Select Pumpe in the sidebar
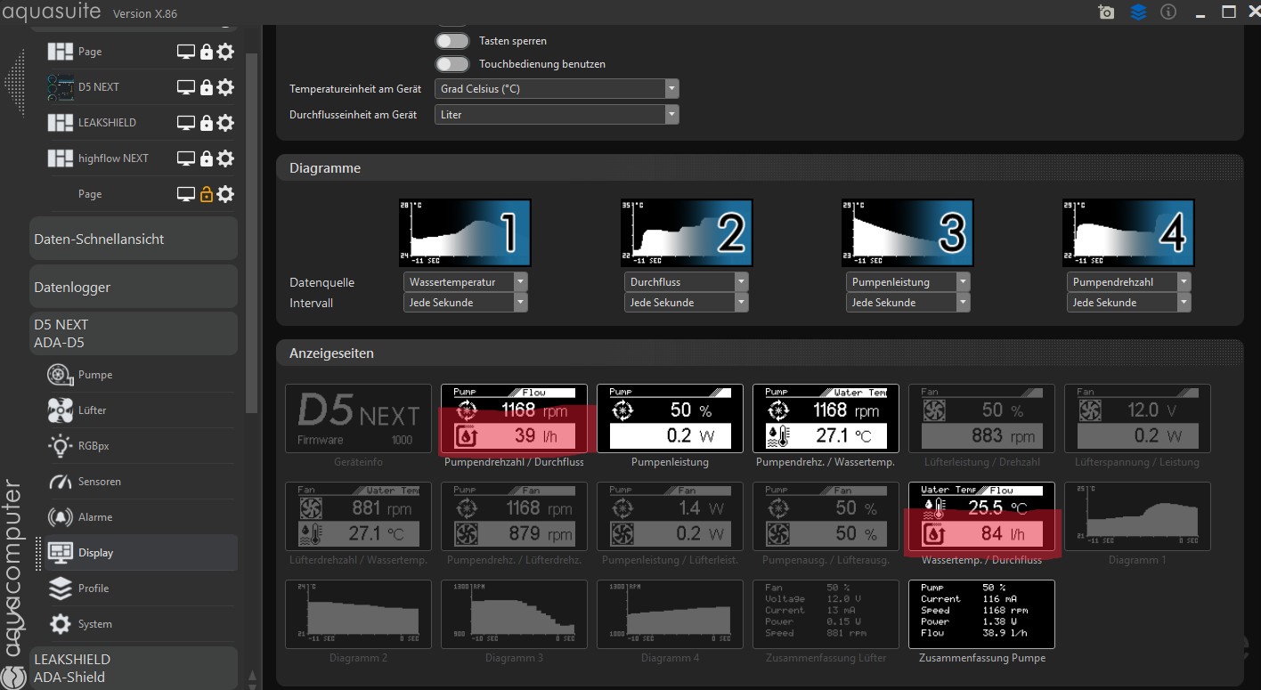 pyautogui.click(x=94, y=375)
